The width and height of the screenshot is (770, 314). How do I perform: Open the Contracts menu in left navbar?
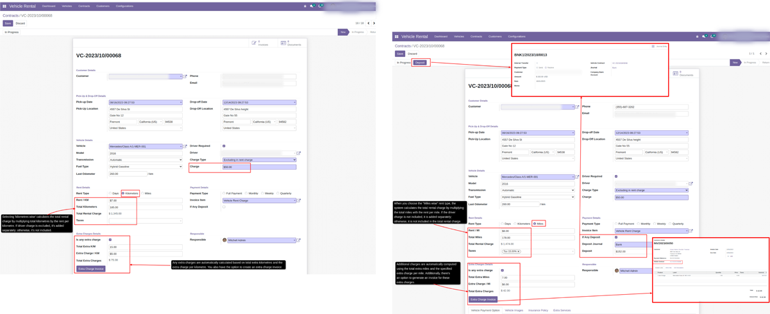pos(84,6)
